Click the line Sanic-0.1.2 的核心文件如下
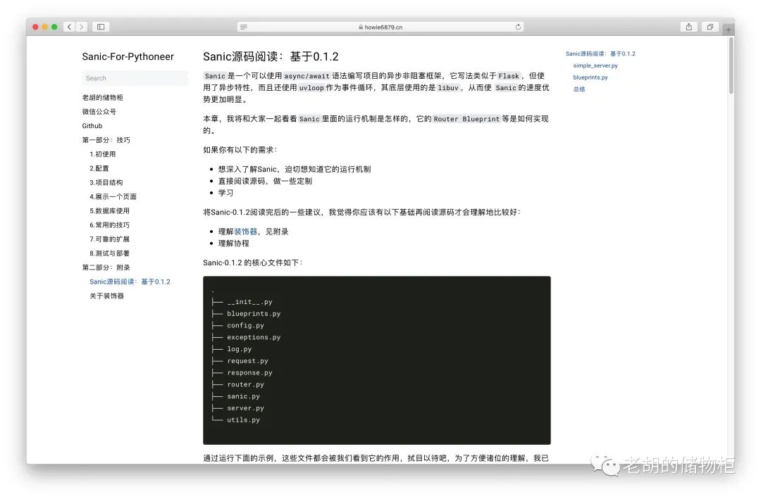The height and width of the screenshot is (499, 761). click(253, 263)
